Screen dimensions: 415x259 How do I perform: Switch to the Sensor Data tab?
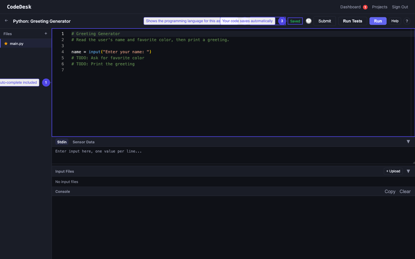point(83,142)
